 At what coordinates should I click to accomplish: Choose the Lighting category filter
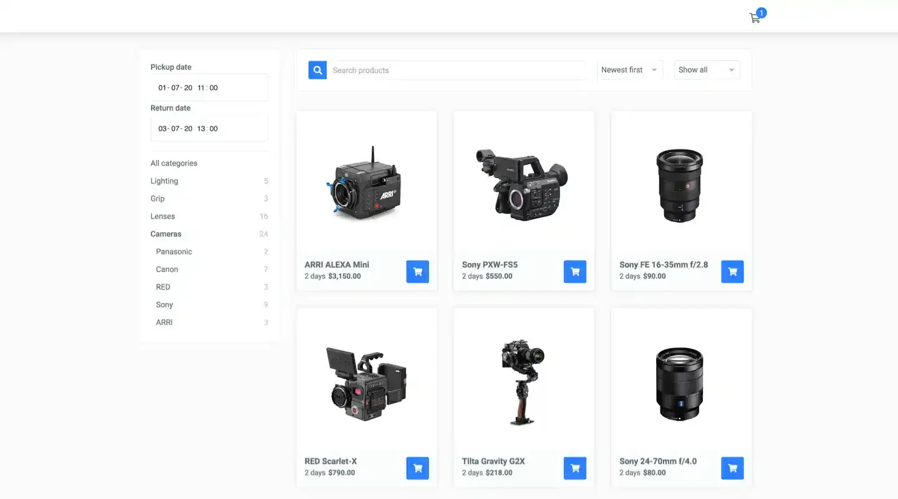click(164, 180)
